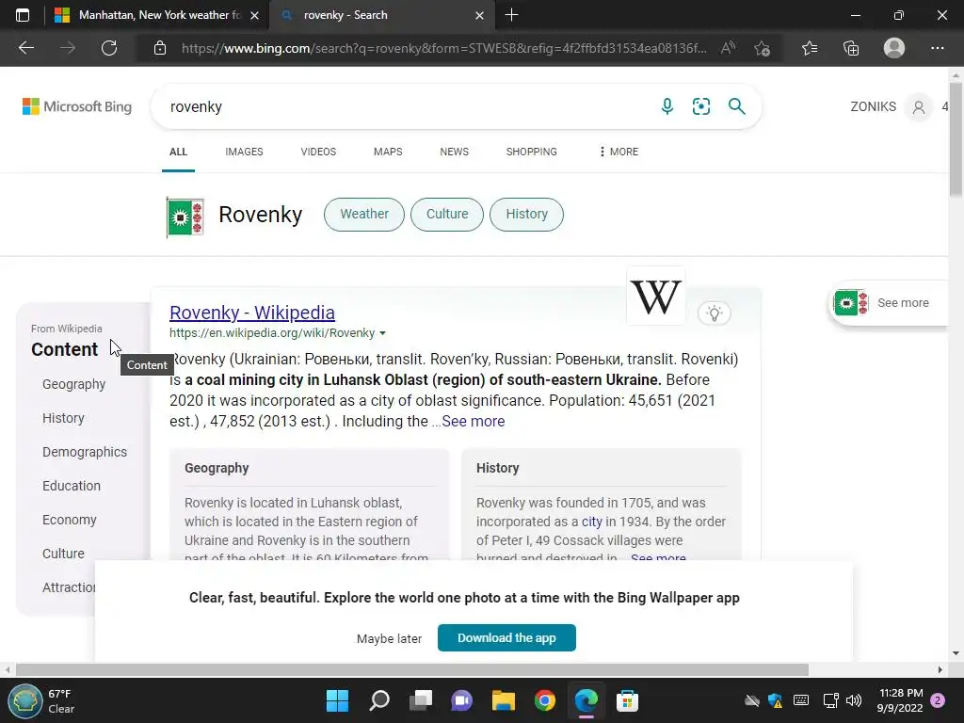Click the magnifier search icon in Bing
Image resolution: width=964 pixels, height=723 pixels.
click(x=736, y=106)
